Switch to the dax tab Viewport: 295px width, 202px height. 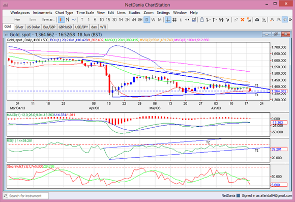click(94, 27)
